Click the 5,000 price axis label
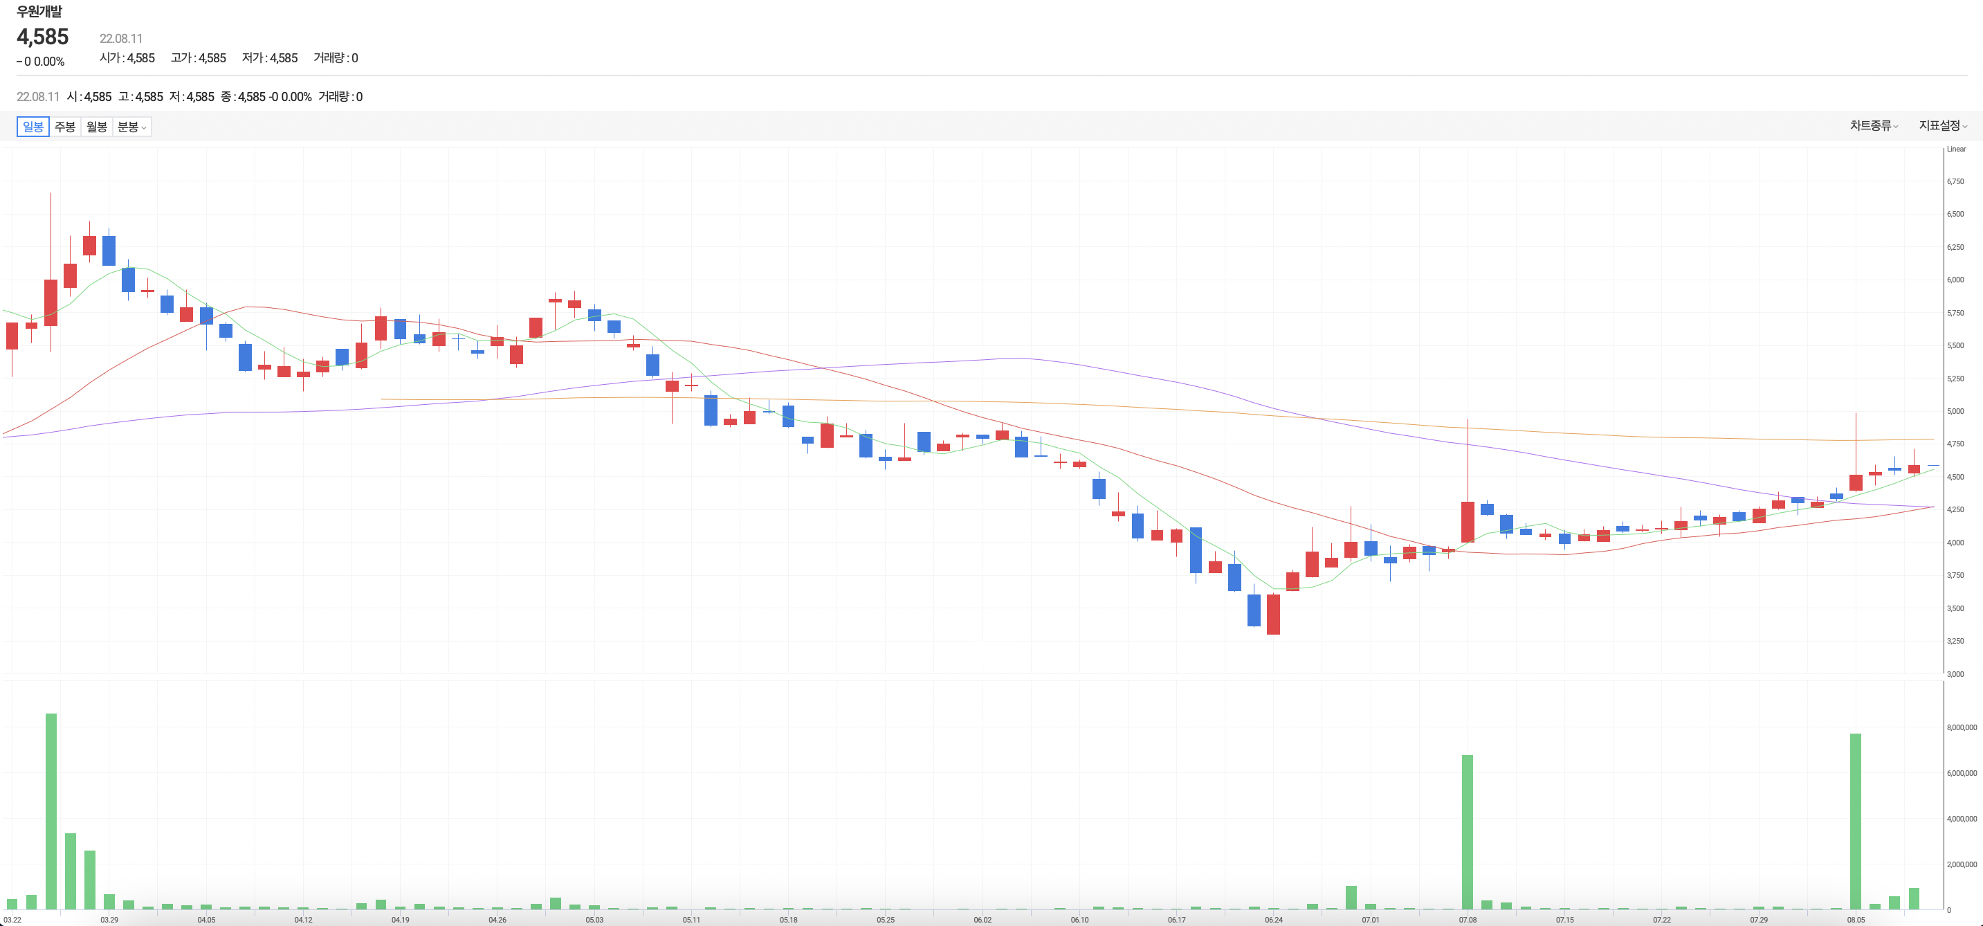This screenshot has width=1983, height=926. point(1955,412)
